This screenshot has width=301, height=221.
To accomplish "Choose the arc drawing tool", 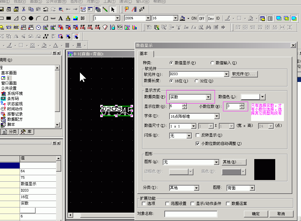I will [38, 18].
